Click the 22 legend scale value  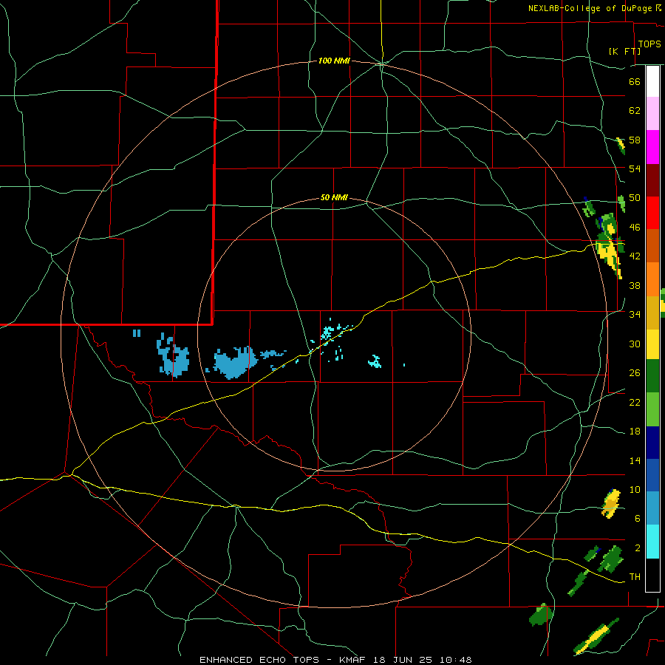tap(635, 402)
